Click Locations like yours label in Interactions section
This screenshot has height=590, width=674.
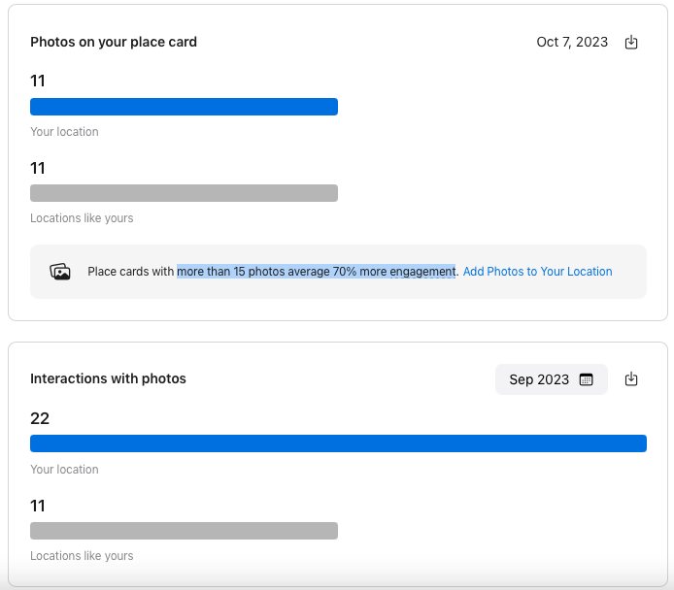[82, 556]
